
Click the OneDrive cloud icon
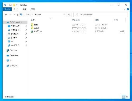coord(8,56)
